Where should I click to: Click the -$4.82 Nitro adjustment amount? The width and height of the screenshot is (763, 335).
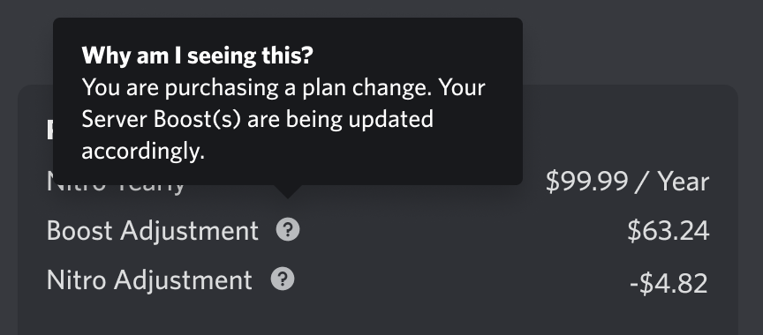[x=669, y=284]
